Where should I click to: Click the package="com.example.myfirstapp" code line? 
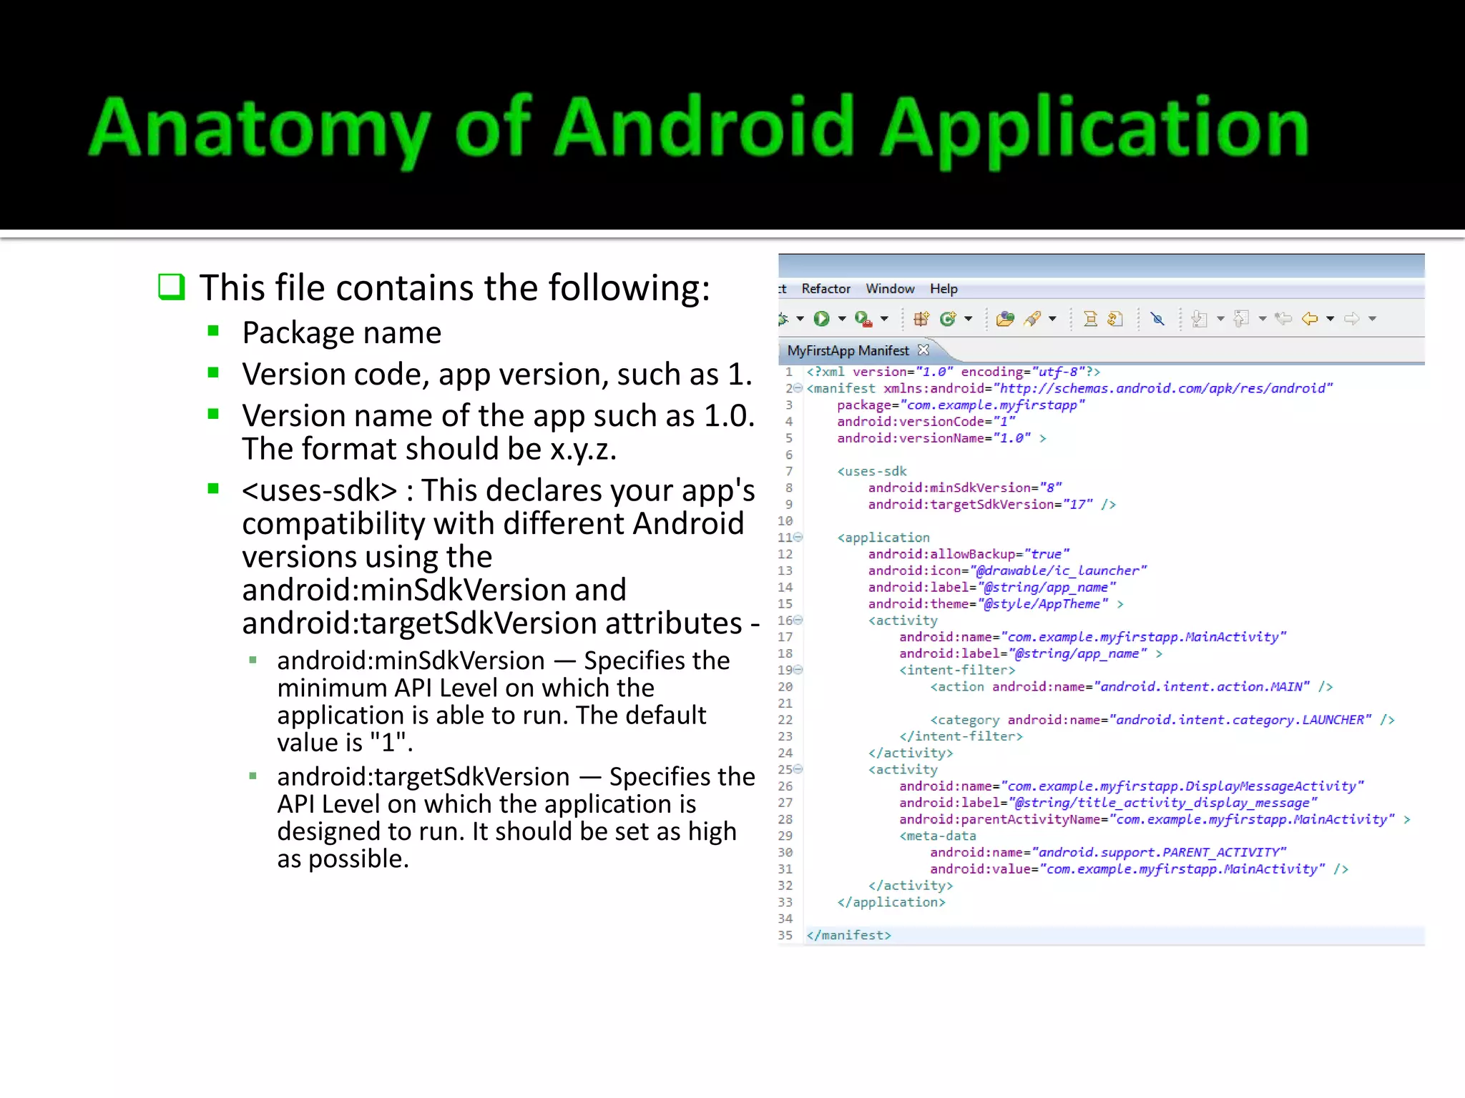(x=961, y=405)
